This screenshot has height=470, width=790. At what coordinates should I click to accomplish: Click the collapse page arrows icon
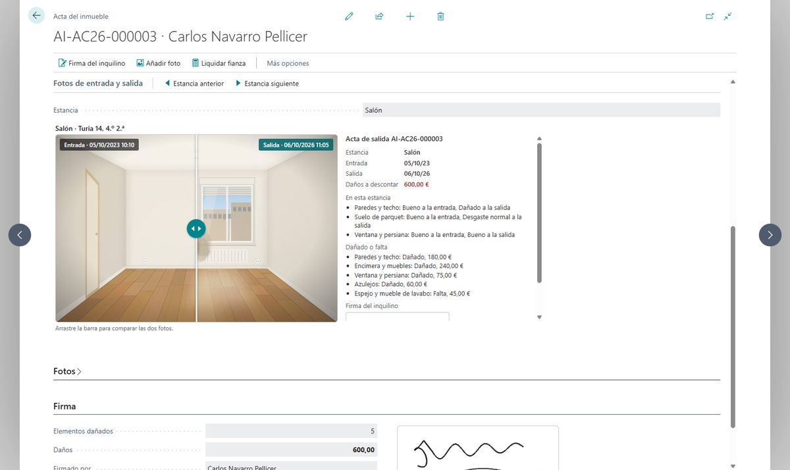pyautogui.click(x=727, y=16)
